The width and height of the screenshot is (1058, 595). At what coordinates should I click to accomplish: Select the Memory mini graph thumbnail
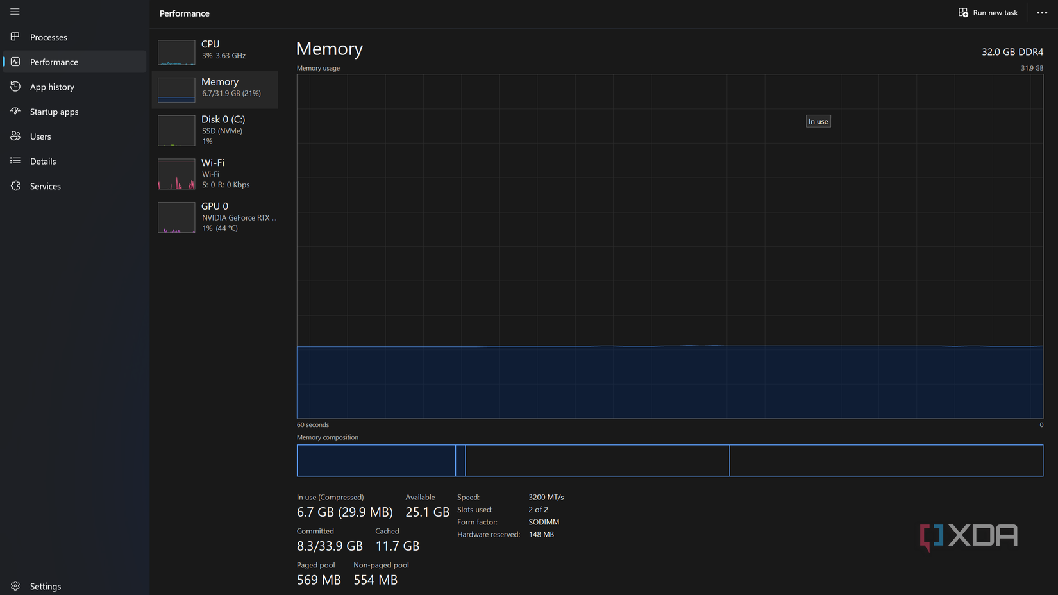(x=176, y=90)
